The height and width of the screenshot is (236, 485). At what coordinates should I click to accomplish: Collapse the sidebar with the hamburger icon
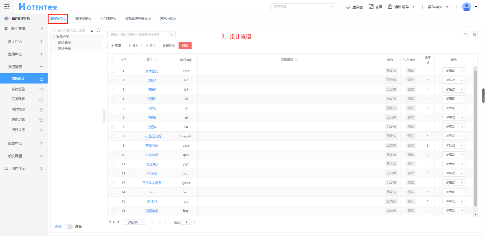tap(7, 7)
